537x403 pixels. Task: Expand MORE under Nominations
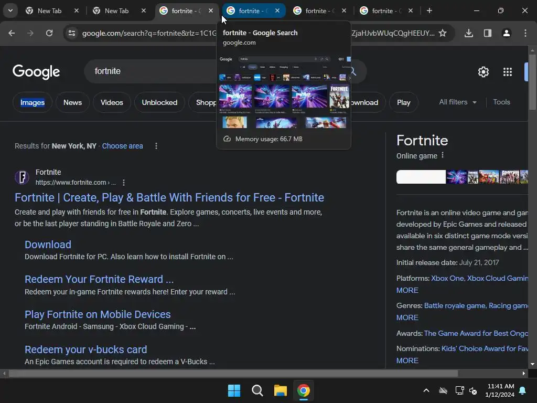(407, 360)
